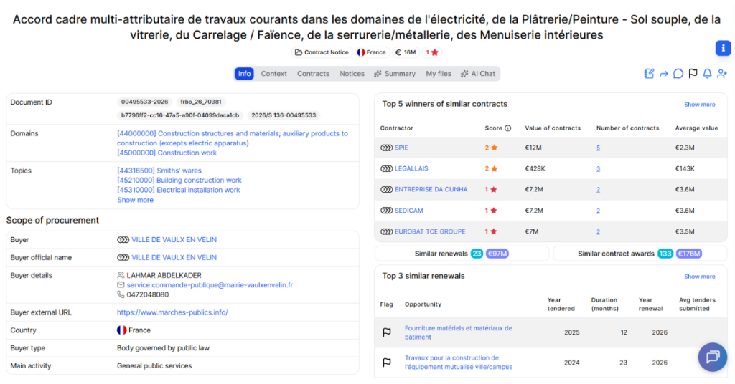Open topic 45310000 Electrical installation work
This screenshot has height=384, width=735.
coord(179,190)
